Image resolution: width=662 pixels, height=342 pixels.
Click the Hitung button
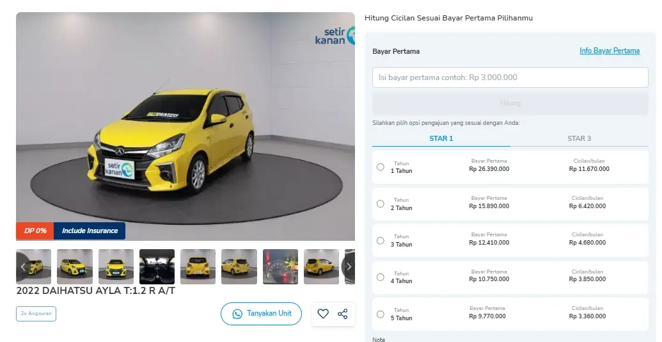[x=510, y=103]
